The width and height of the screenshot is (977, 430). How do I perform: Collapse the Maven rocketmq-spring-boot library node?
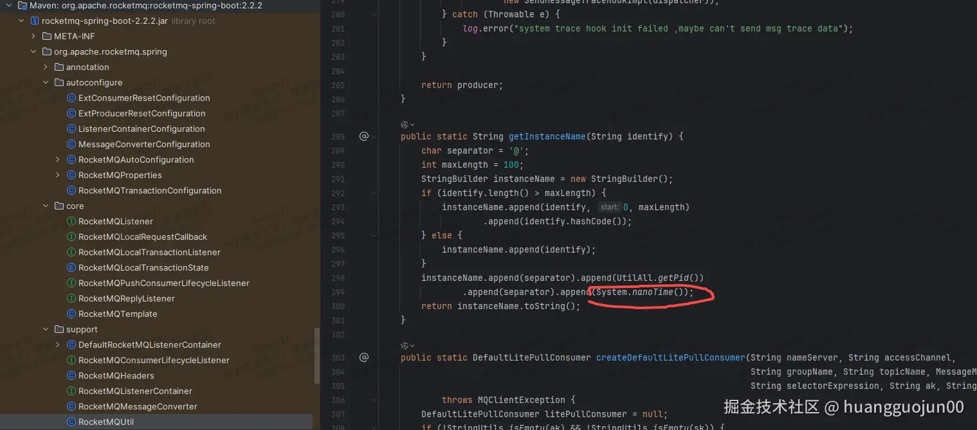point(9,5)
